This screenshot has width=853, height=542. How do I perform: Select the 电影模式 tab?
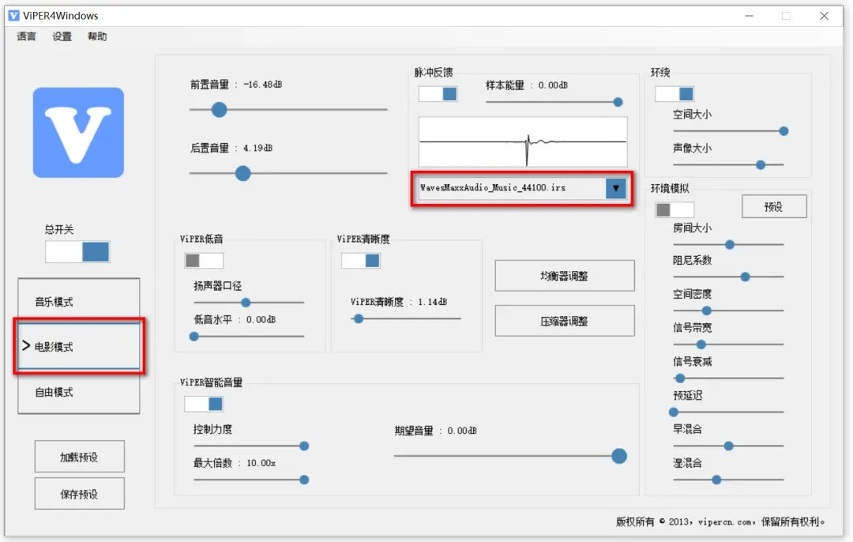(78, 347)
